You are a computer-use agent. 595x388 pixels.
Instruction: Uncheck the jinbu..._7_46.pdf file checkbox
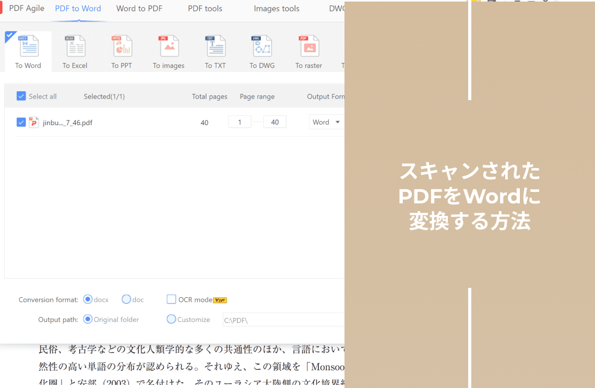click(x=21, y=122)
